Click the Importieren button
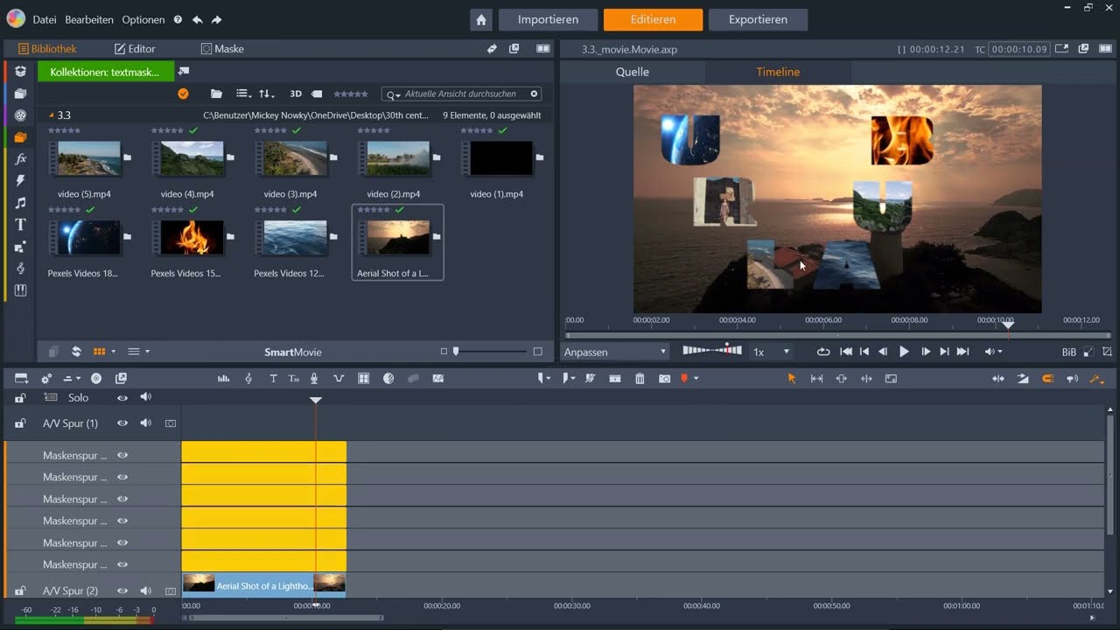Viewport: 1120px width, 630px height. 548,19
